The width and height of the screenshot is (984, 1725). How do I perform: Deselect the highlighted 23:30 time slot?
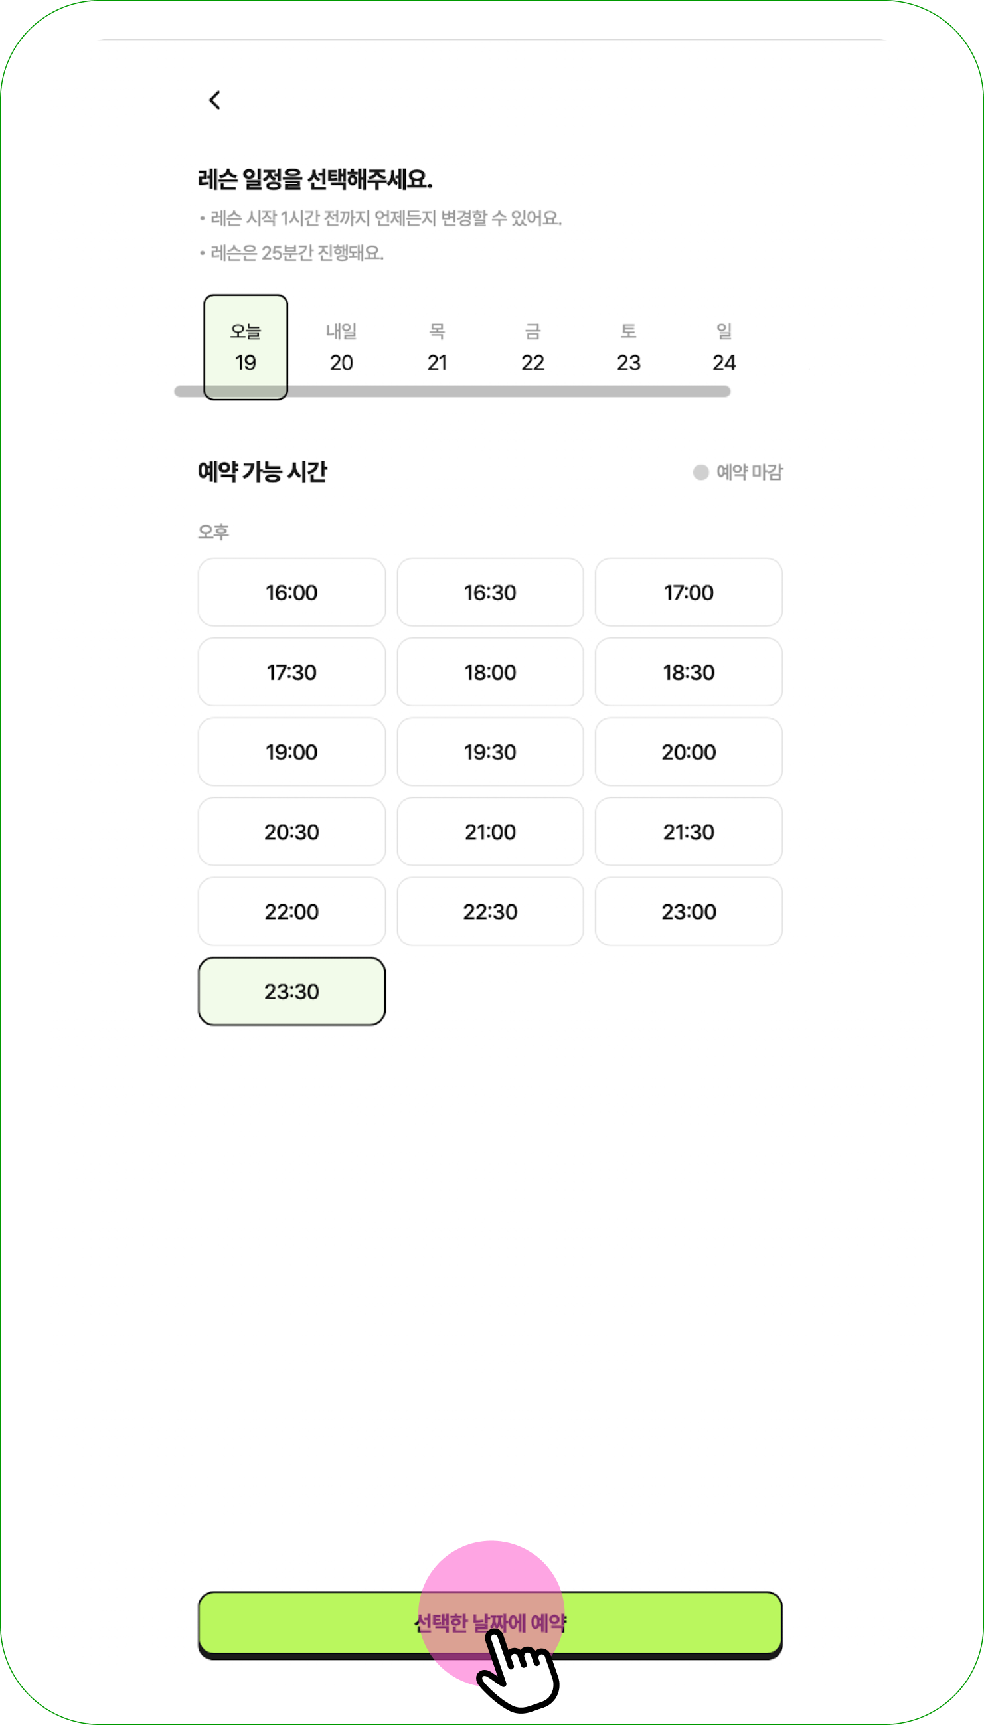tap(291, 991)
